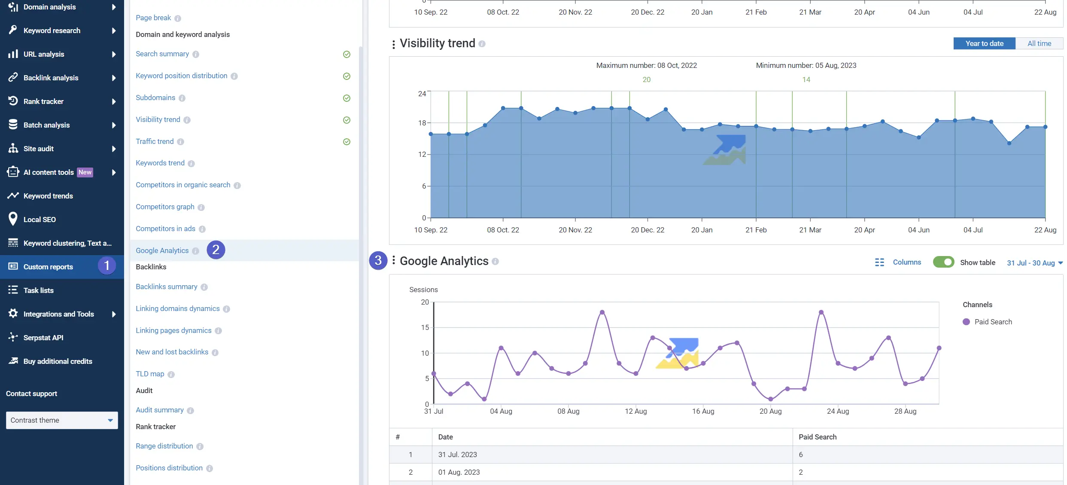
Task: Toggle the checkmark next to Visibility trend
Action: coord(347,120)
